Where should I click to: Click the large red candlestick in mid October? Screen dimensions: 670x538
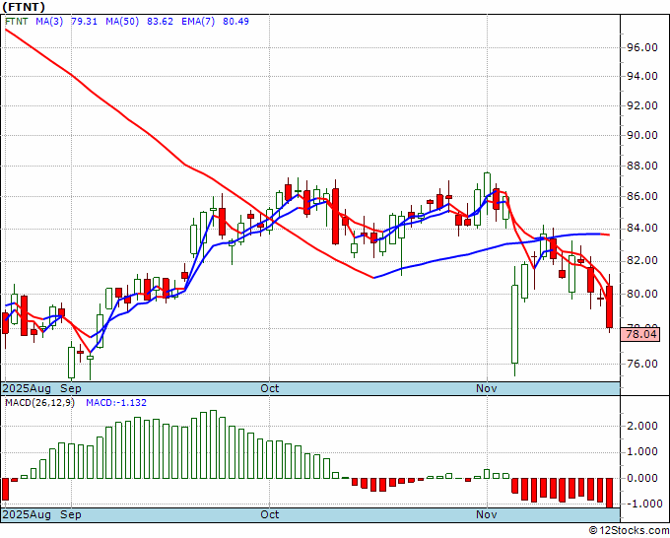tap(335, 216)
